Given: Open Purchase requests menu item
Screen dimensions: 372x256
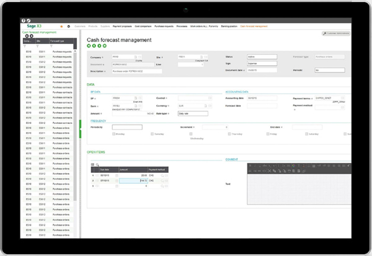Looking at the screenshot, I should pos(164,26).
